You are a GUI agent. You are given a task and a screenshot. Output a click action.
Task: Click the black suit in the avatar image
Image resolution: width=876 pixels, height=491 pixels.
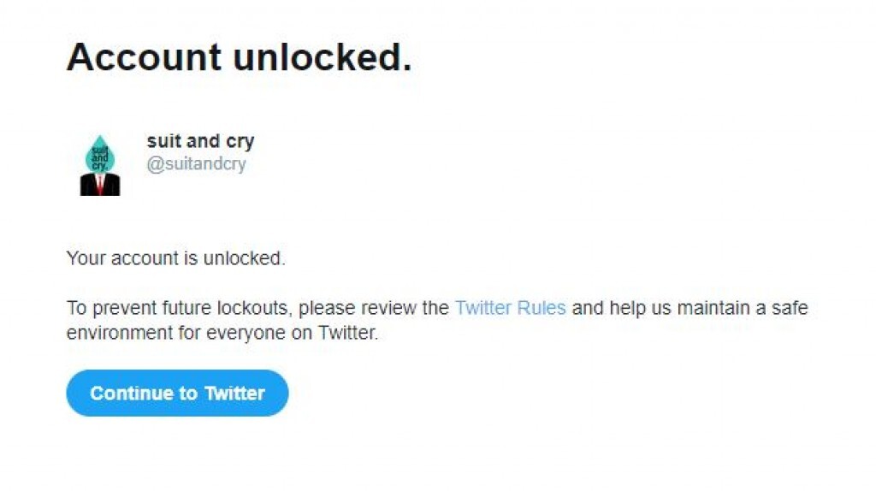88,185
